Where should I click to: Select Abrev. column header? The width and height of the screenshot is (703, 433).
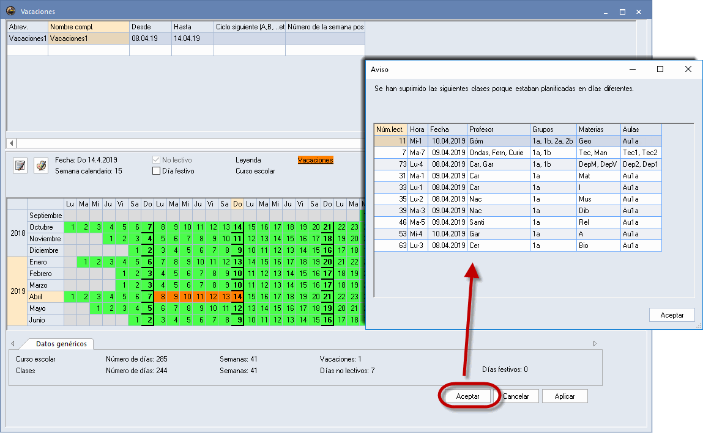coord(28,27)
